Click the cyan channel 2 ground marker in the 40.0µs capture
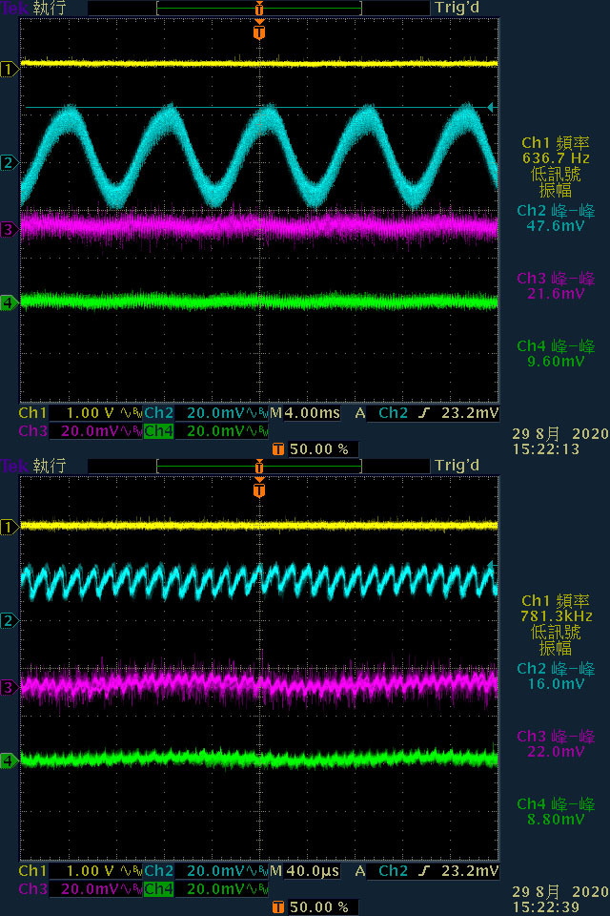 point(9,620)
